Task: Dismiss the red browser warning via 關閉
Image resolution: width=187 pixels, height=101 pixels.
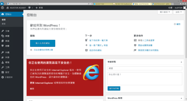Action: [x=32, y=89]
